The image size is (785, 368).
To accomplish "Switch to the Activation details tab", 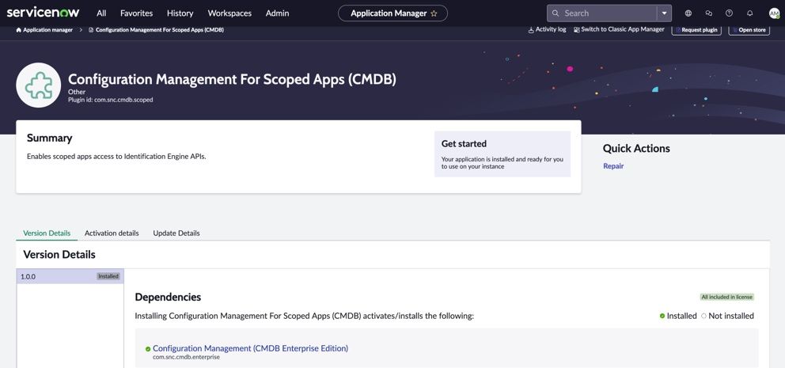I will 112,233.
